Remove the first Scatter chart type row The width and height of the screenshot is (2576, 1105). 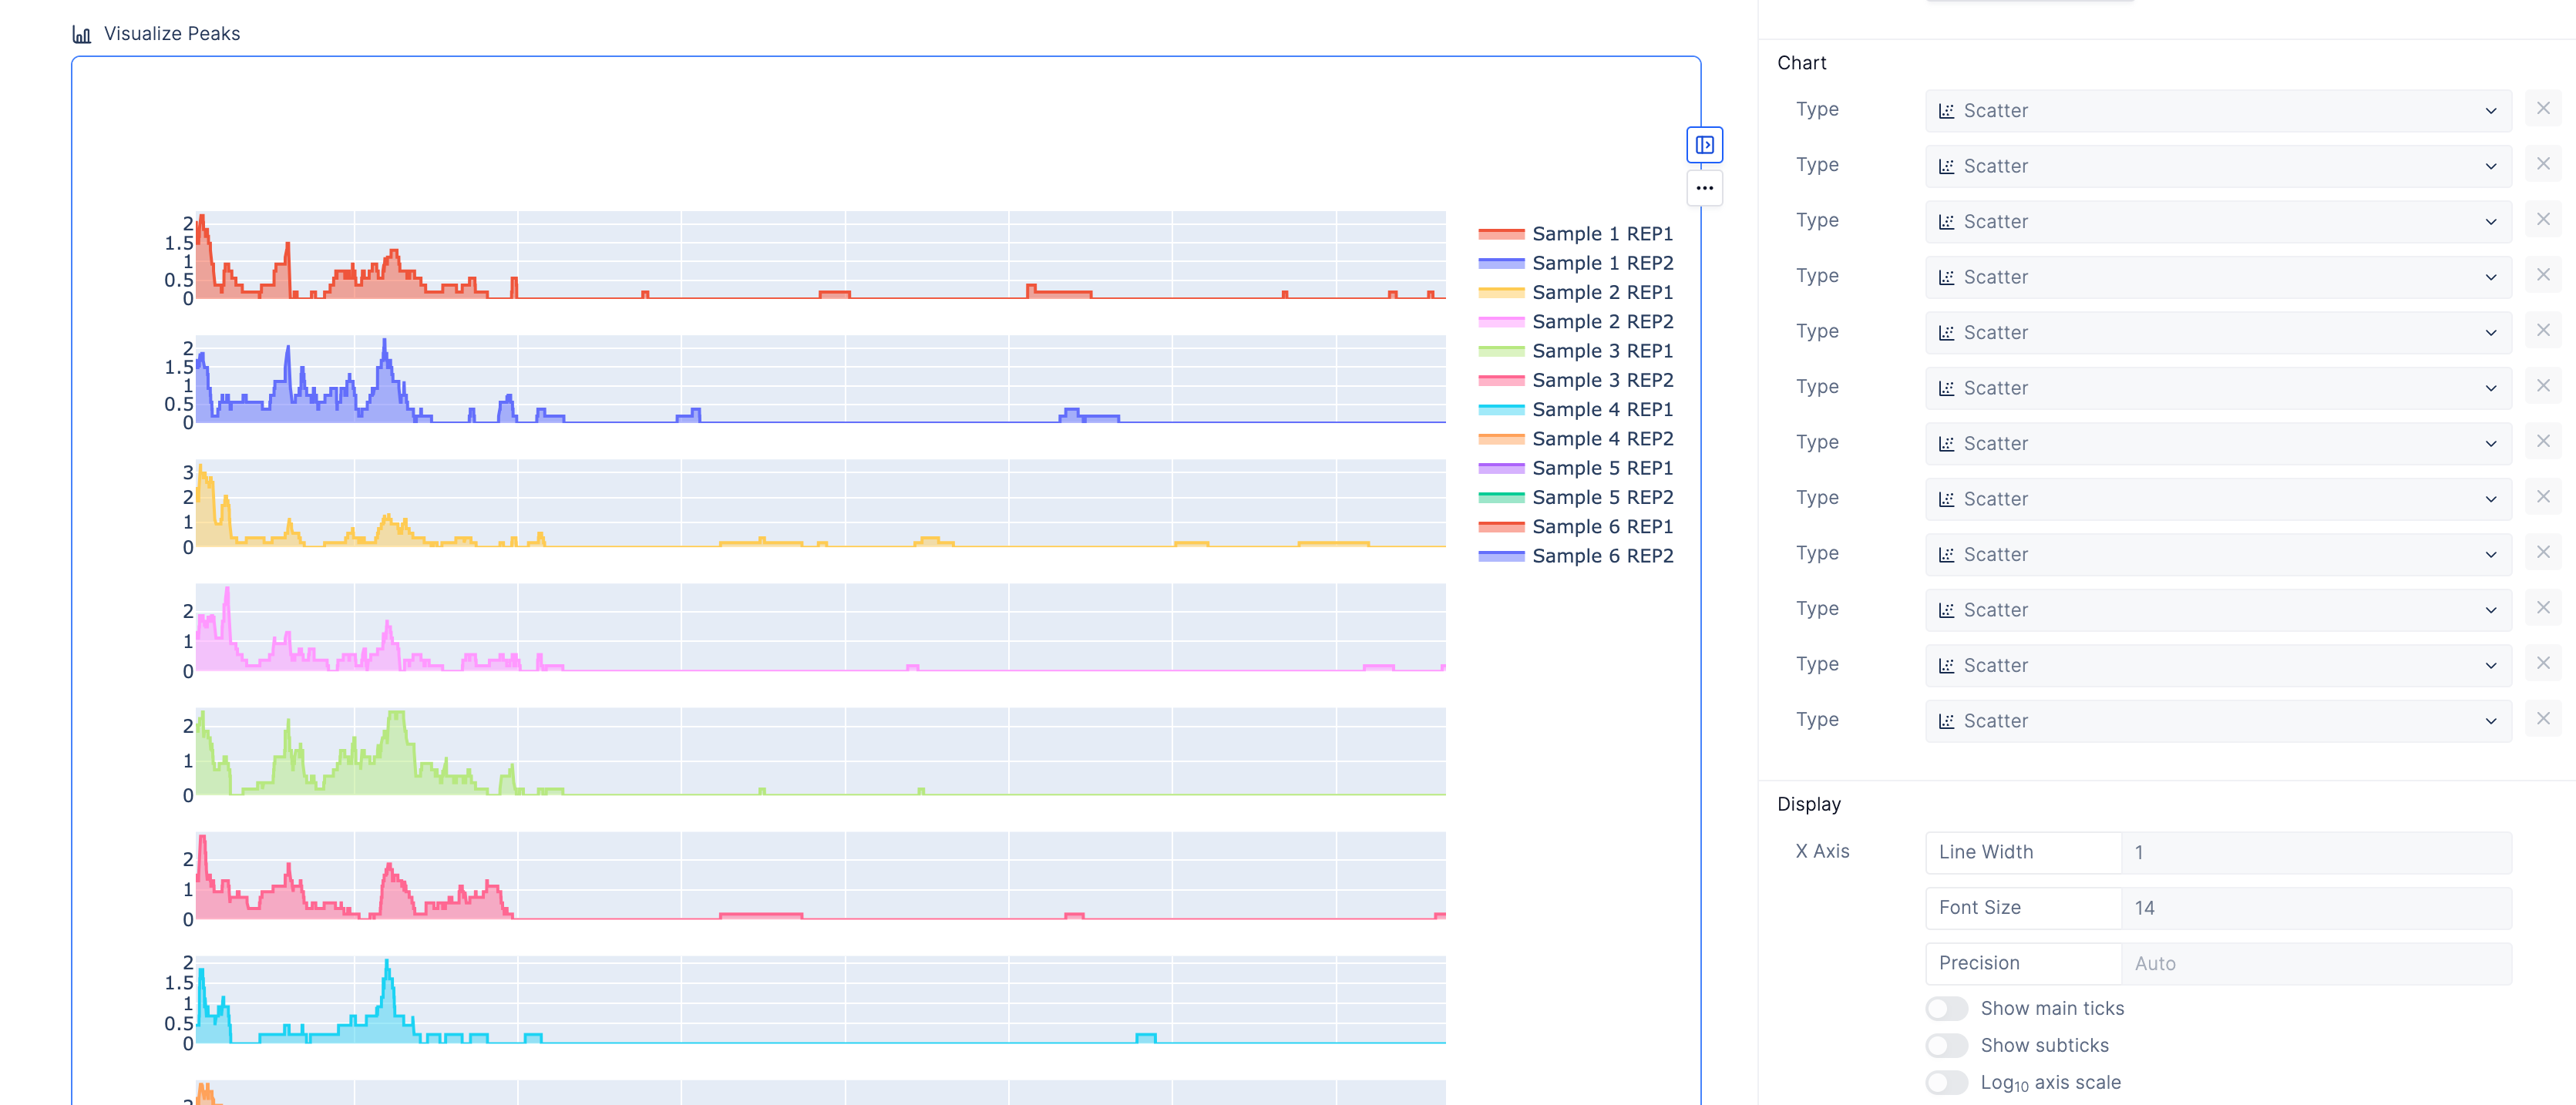click(2542, 108)
